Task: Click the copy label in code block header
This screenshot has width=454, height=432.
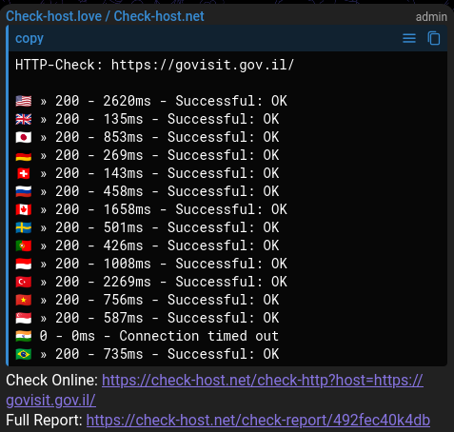Action: 30,38
